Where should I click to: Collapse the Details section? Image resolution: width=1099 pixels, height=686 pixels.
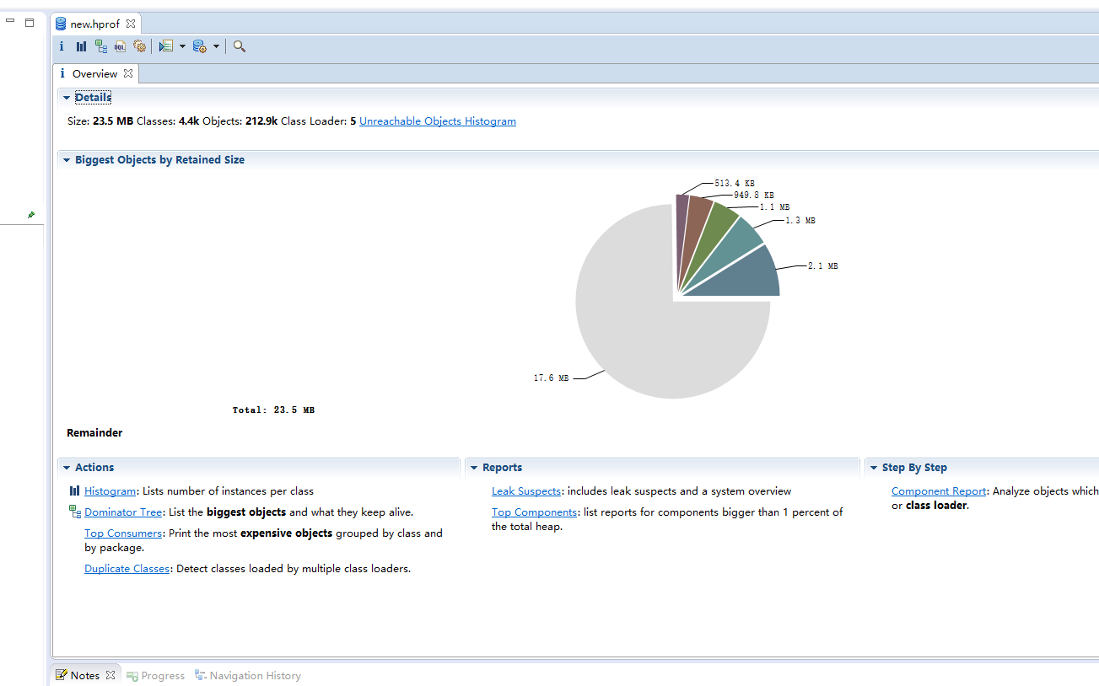coord(67,98)
